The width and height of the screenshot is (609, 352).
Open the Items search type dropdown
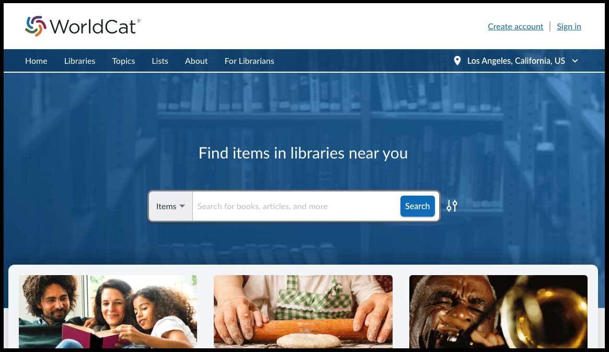[x=170, y=206]
